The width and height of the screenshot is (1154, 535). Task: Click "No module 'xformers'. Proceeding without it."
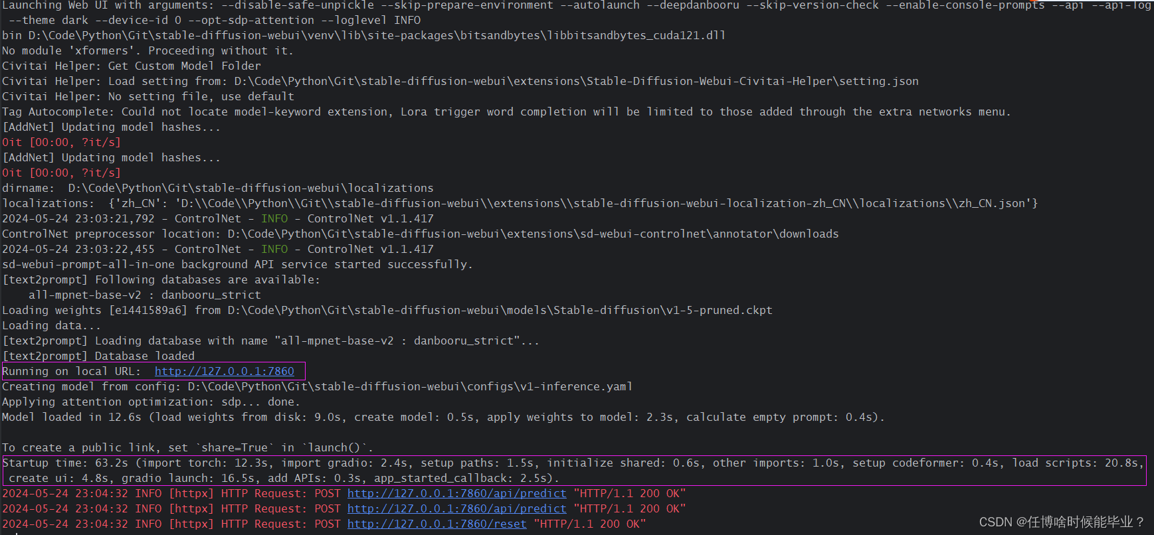147,50
